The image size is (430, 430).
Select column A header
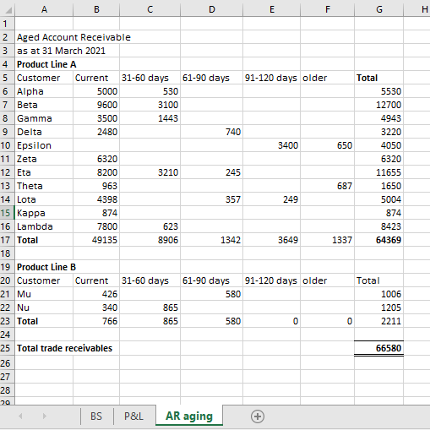point(44,9)
